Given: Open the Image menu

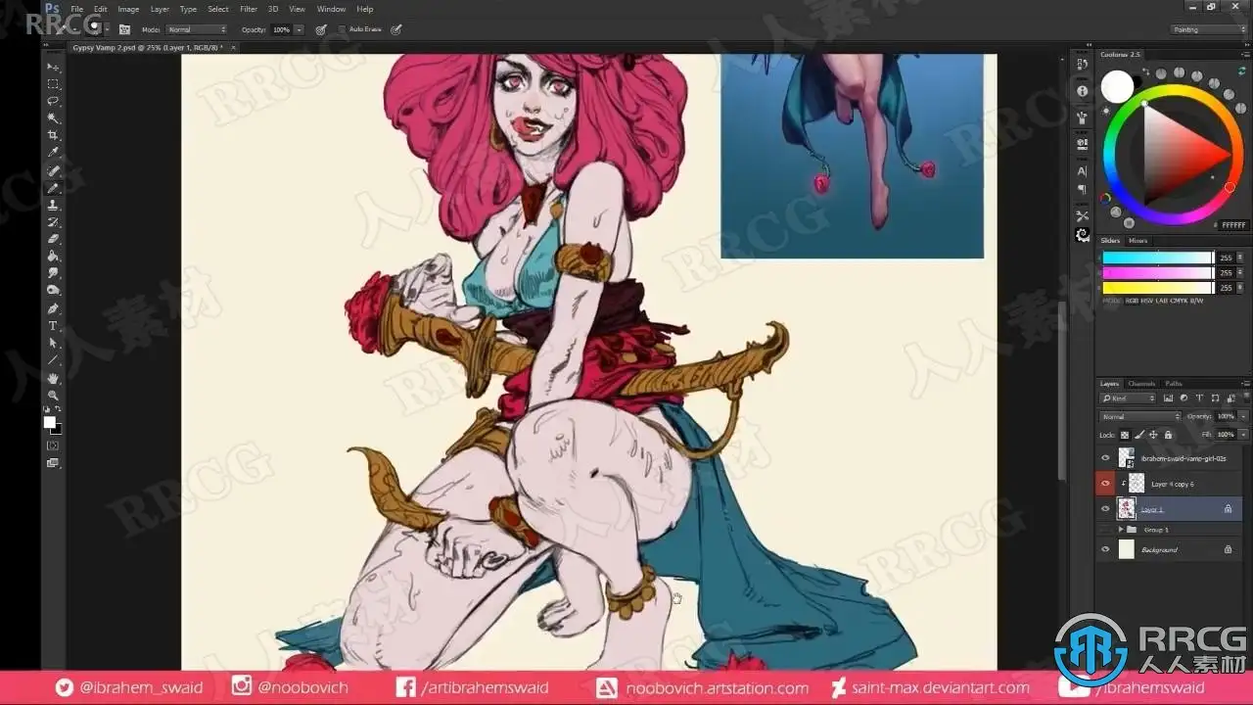Looking at the screenshot, I should 128,9.
